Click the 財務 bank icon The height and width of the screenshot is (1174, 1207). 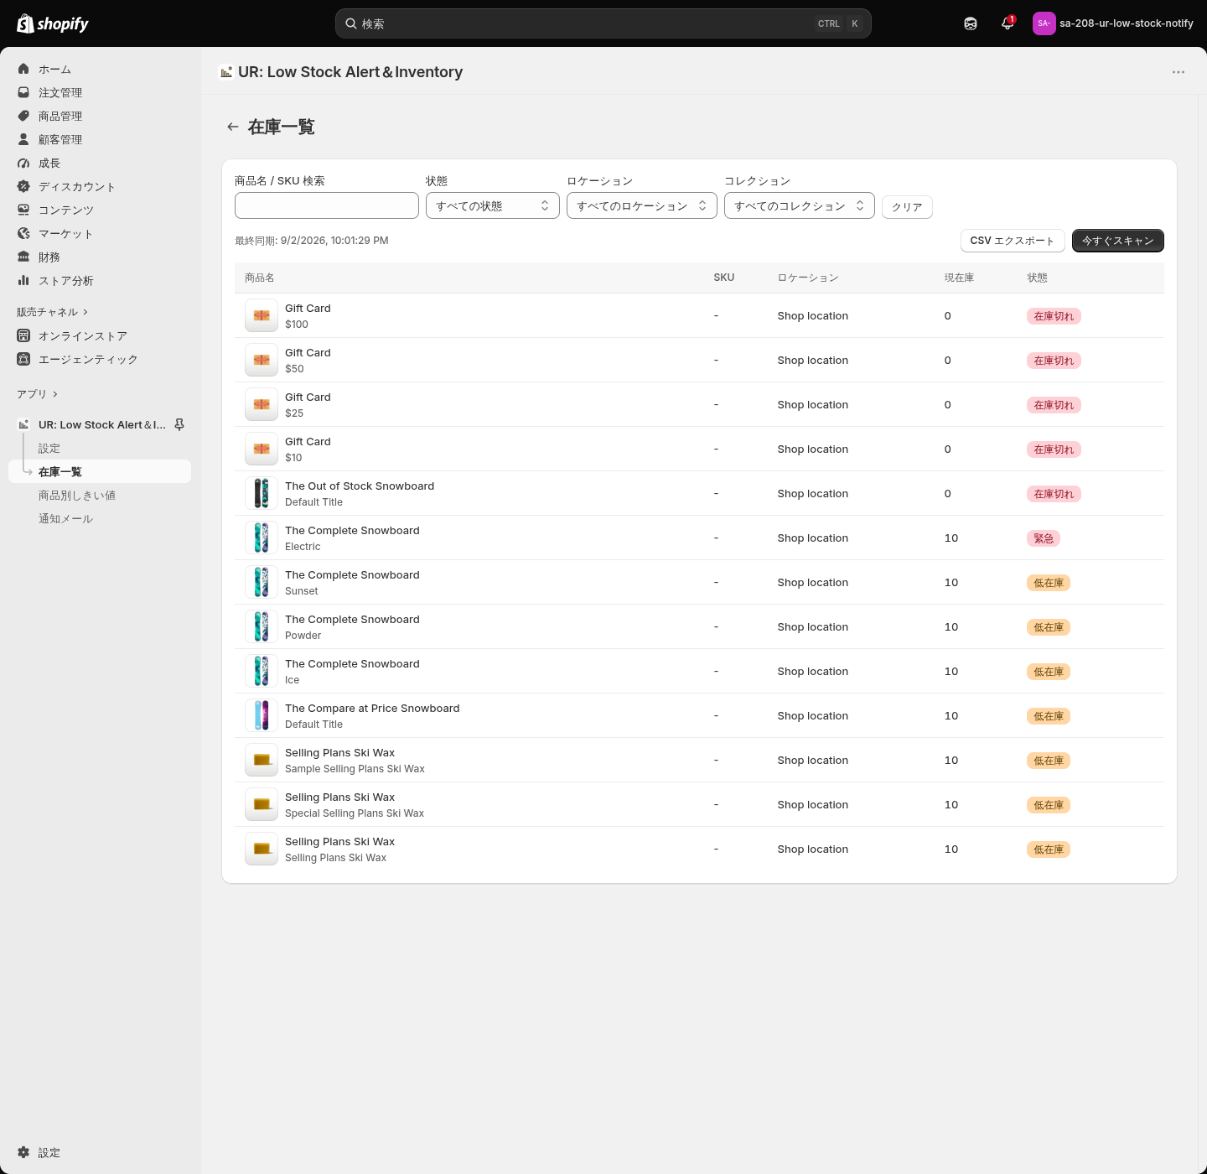(23, 257)
